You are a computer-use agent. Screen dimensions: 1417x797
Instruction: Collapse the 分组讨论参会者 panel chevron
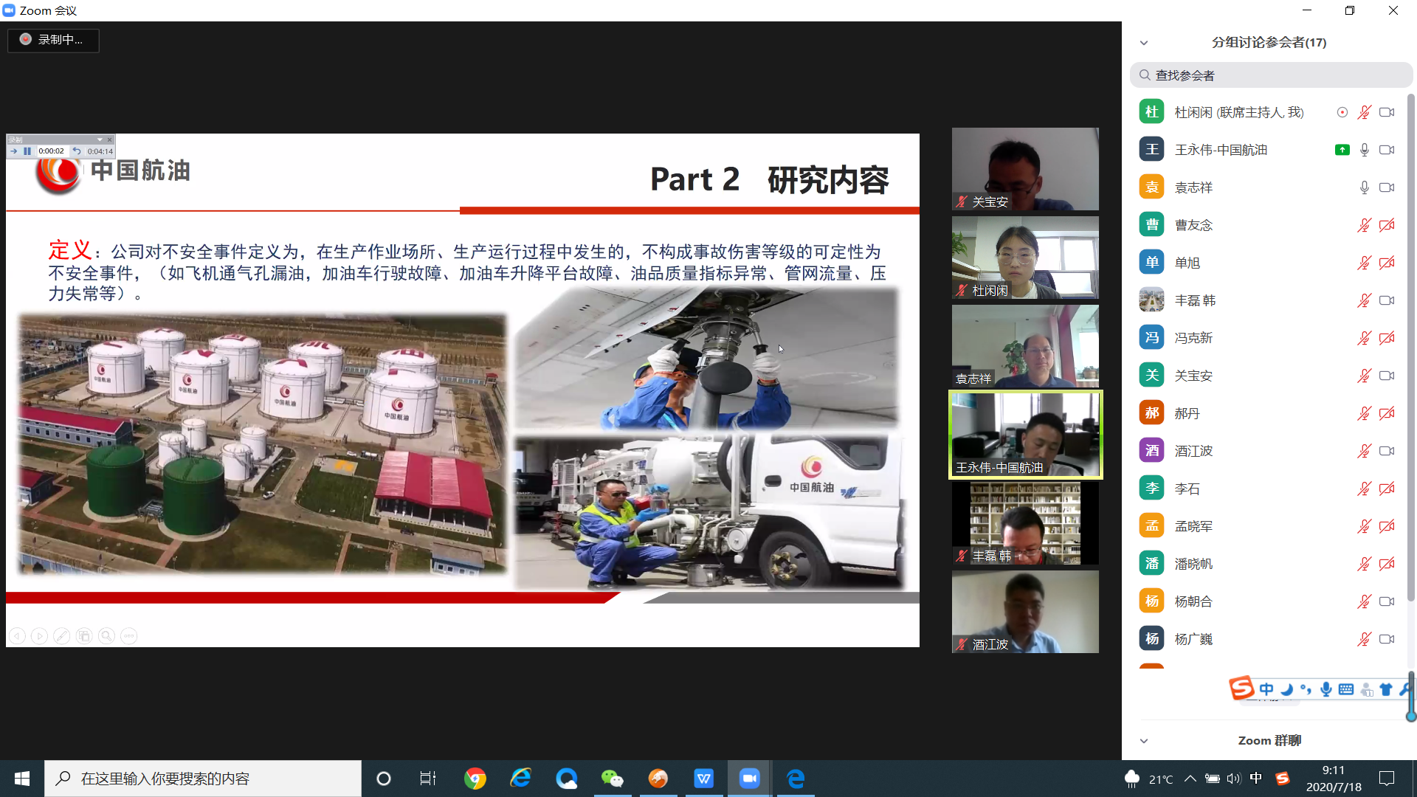1144,43
